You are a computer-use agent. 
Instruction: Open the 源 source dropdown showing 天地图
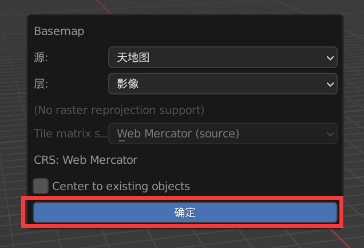coord(223,57)
